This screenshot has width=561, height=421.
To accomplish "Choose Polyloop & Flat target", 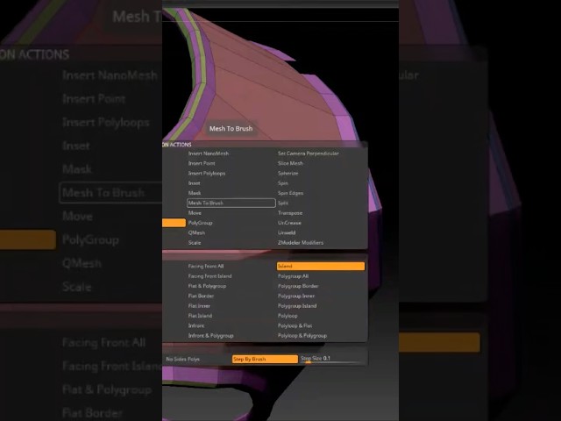I will (x=295, y=325).
